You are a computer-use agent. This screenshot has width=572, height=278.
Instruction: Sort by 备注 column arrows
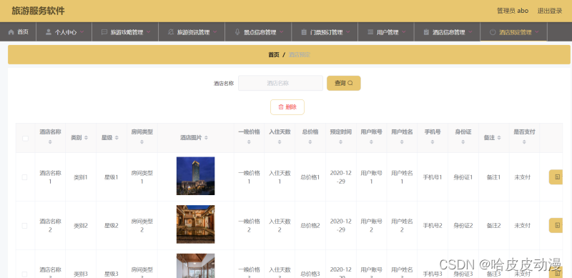pyautogui.click(x=499, y=137)
